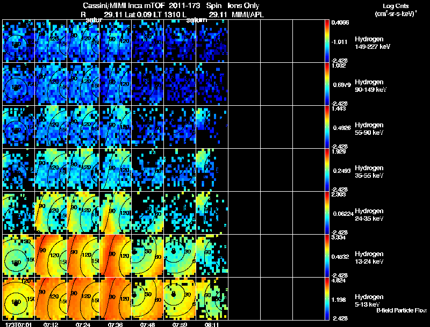Select the 13-24 keV image at 07:12

51,256
